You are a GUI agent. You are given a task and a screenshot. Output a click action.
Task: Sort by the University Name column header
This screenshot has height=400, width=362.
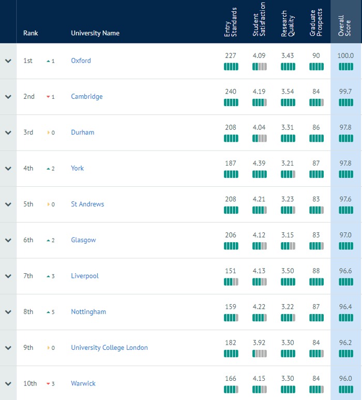click(95, 33)
